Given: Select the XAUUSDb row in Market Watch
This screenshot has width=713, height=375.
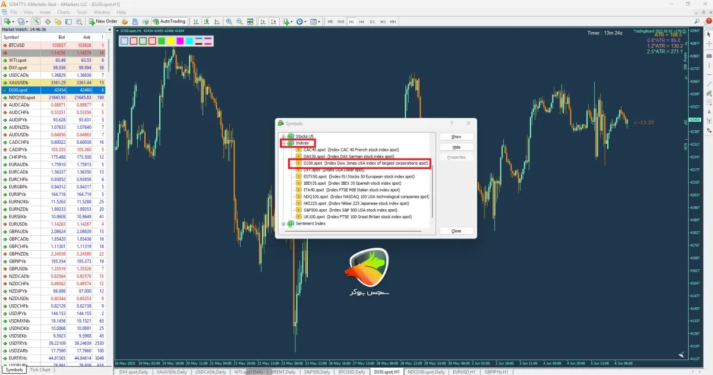Looking at the screenshot, I should pyautogui.click(x=53, y=83).
